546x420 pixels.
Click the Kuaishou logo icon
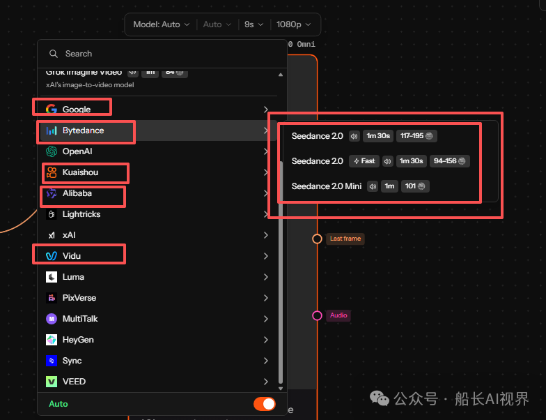[x=52, y=172]
